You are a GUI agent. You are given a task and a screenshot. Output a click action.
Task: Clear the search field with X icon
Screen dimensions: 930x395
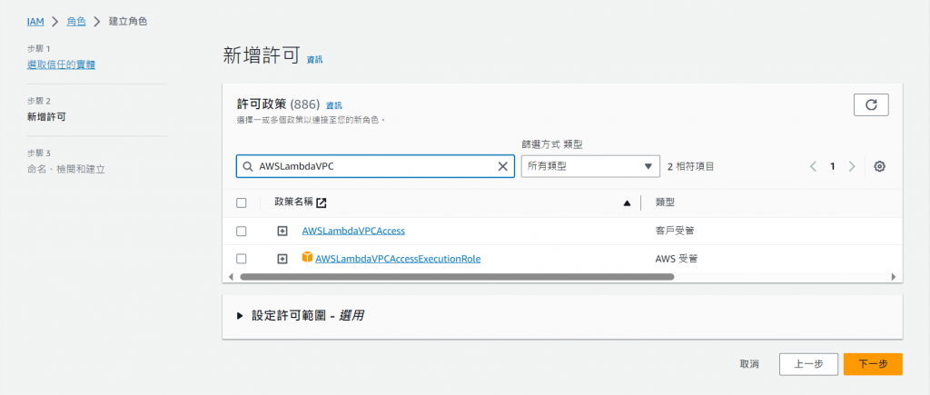pyautogui.click(x=502, y=167)
